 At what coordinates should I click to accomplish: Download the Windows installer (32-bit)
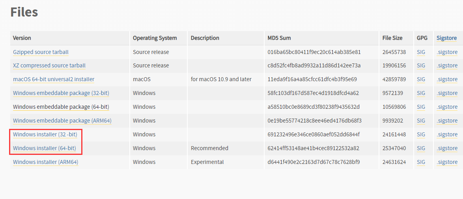45,135
